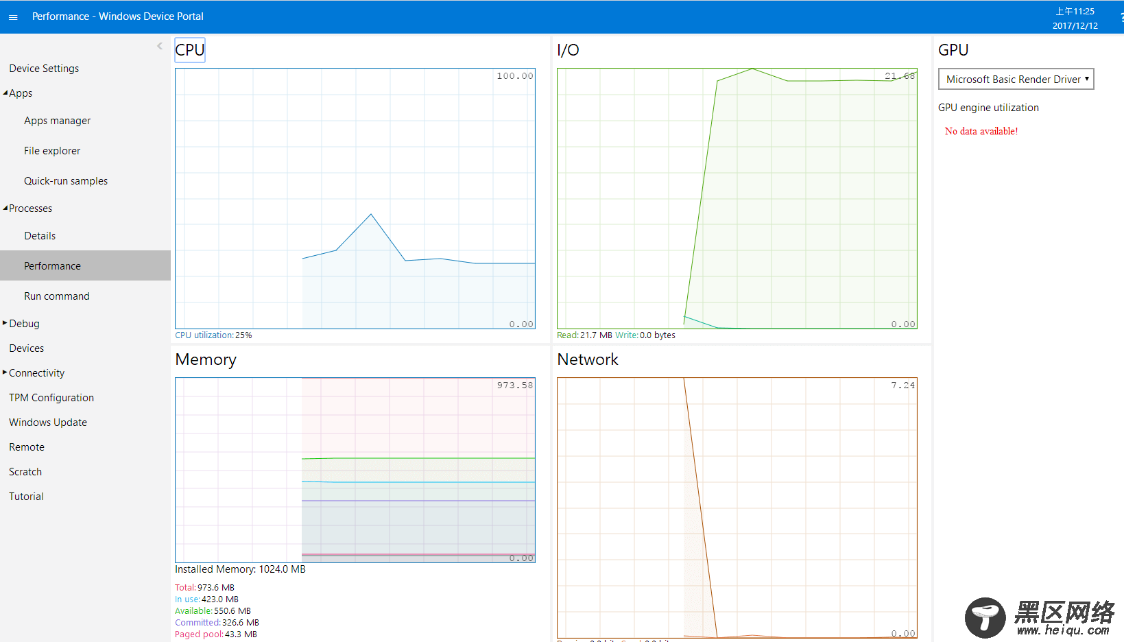Click the date 2017/12/12
This screenshot has width=1124, height=642.
click(x=1075, y=26)
